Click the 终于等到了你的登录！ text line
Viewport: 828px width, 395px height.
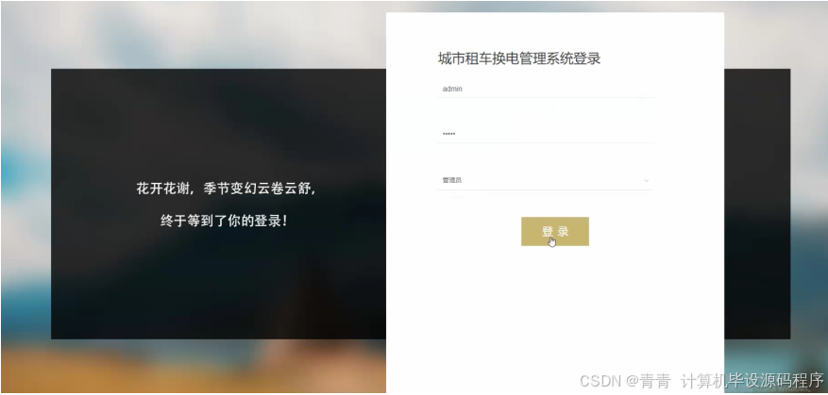point(224,221)
